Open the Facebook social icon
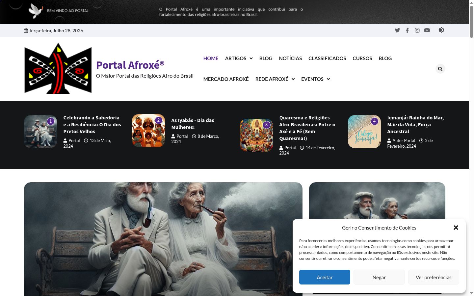474x296 pixels. point(407,30)
